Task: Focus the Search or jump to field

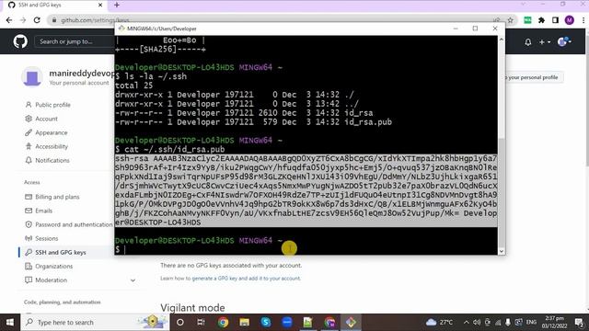Action: (75, 41)
